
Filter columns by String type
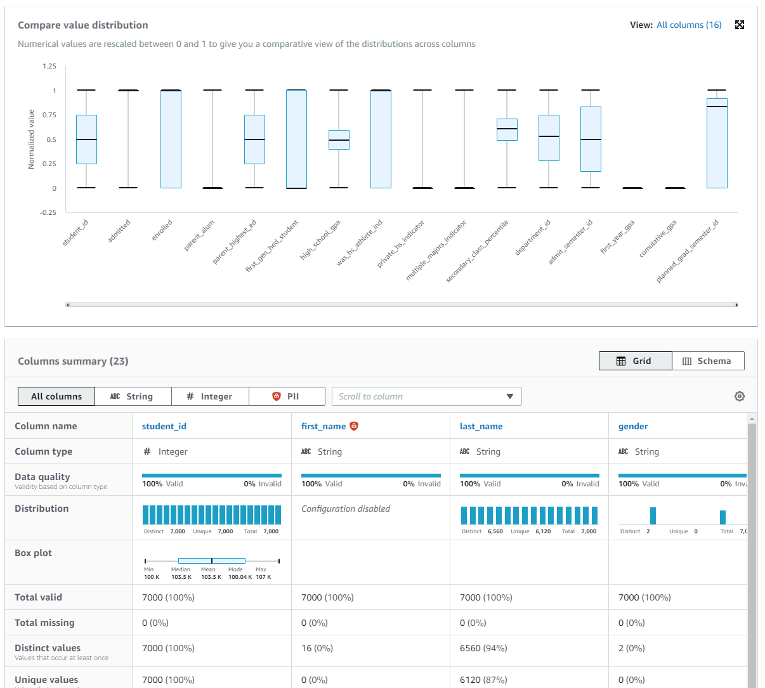pyautogui.click(x=133, y=396)
